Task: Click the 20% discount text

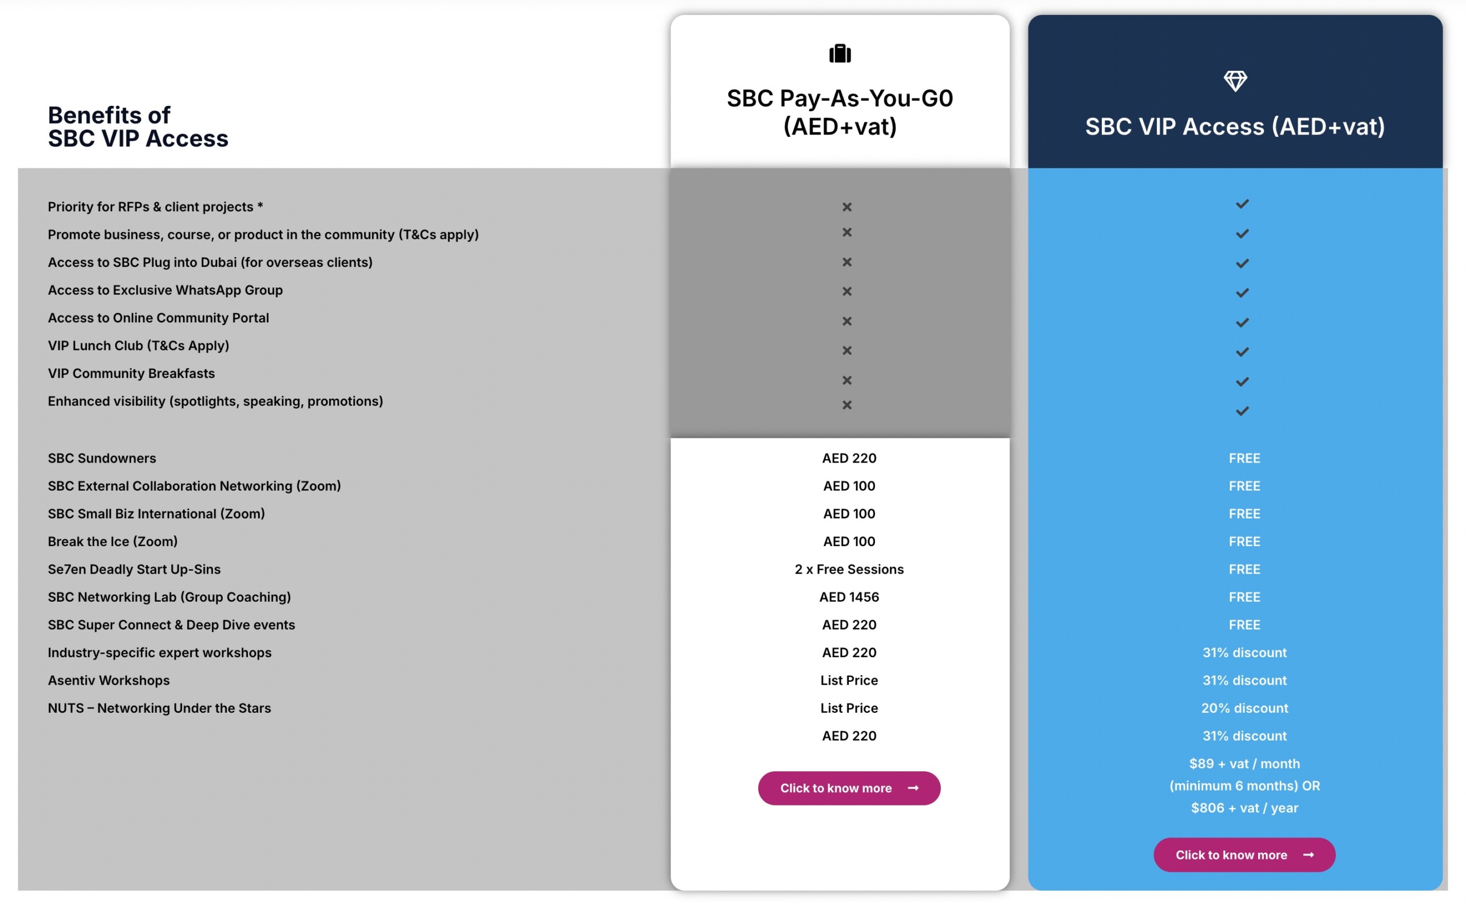Action: click(1244, 708)
